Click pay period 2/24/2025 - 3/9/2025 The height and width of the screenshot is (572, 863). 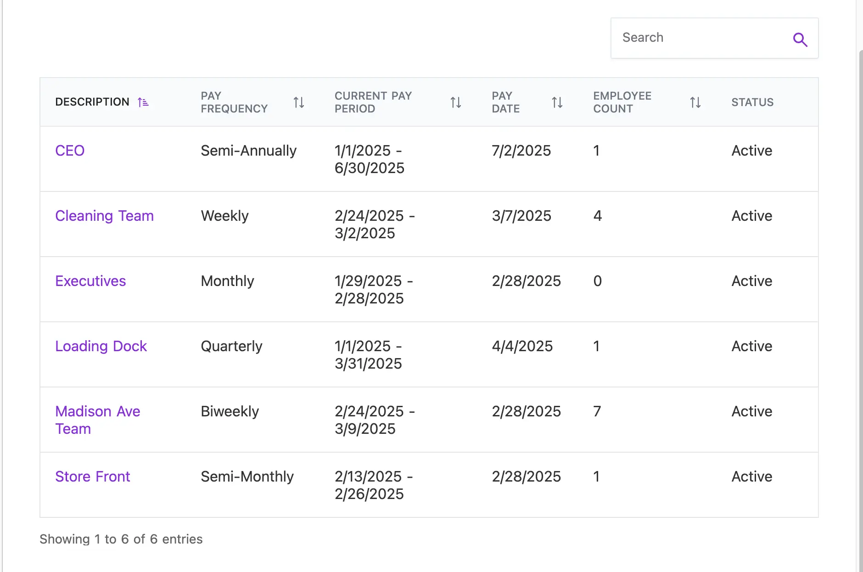point(375,420)
